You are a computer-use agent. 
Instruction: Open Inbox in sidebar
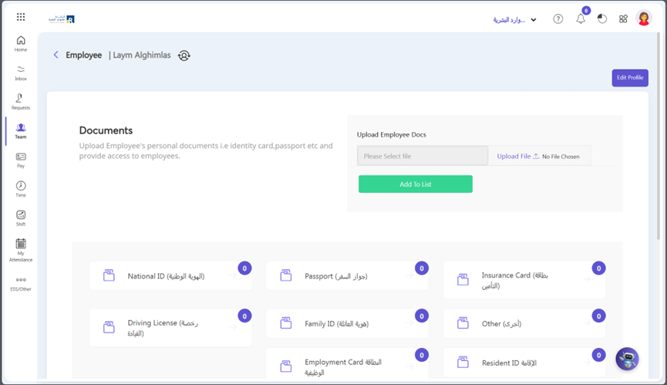click(x=21, y=73)
